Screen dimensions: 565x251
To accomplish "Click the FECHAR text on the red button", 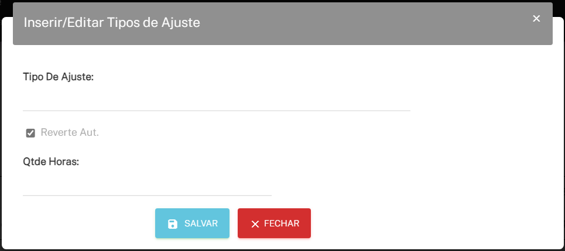I will coord(282,224).
